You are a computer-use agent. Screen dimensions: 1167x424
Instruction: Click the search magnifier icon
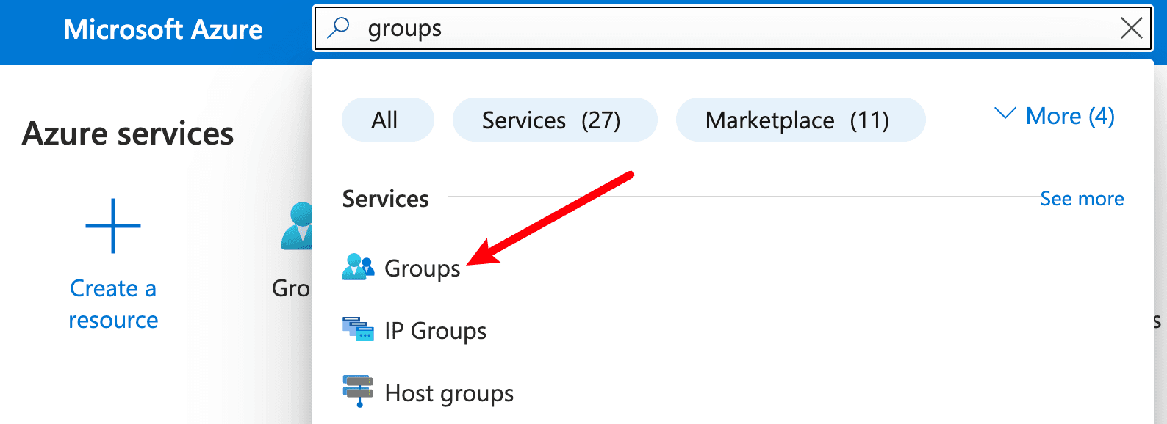click(338, 29)
